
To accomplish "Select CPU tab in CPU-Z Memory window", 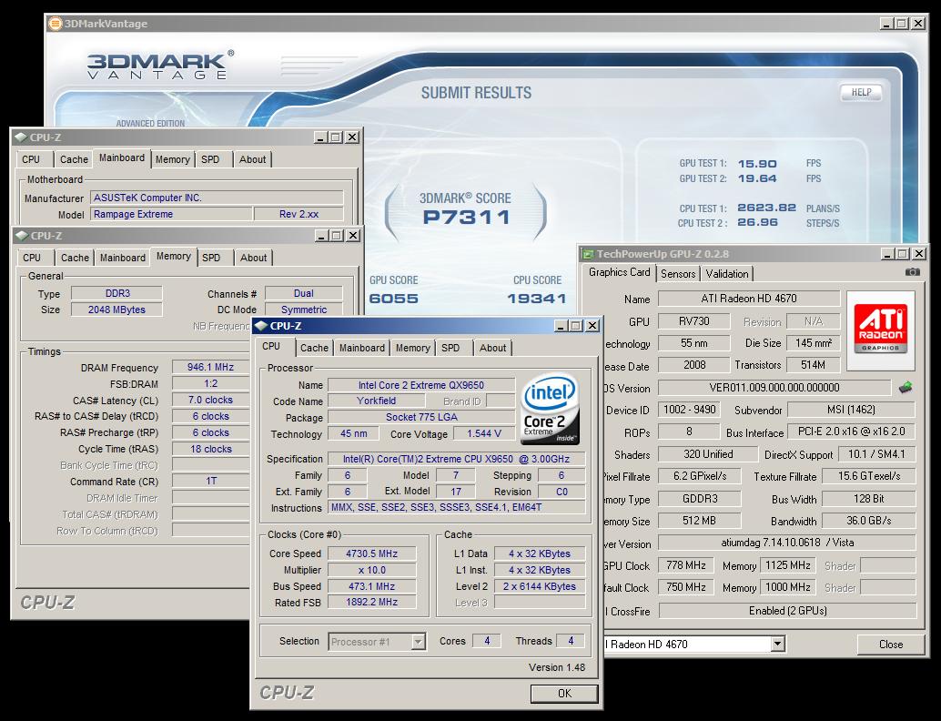I will (32, 258).
